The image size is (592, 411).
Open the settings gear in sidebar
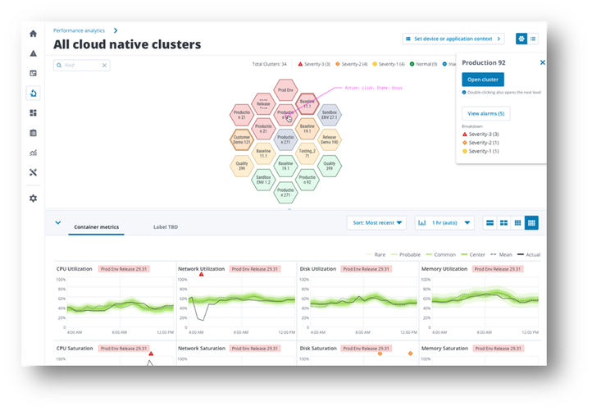click(x=34, y=199)
